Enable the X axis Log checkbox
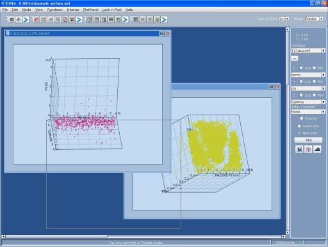 coord(301,68)
